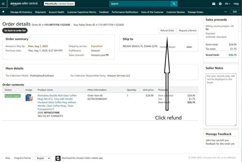The width and height of the screenshot is (242, 162).
Task: Open the three-dots more menu
Action: coord(225,12)
